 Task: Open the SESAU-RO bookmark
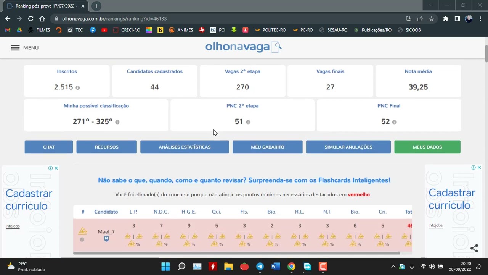(x=333, y=30)
